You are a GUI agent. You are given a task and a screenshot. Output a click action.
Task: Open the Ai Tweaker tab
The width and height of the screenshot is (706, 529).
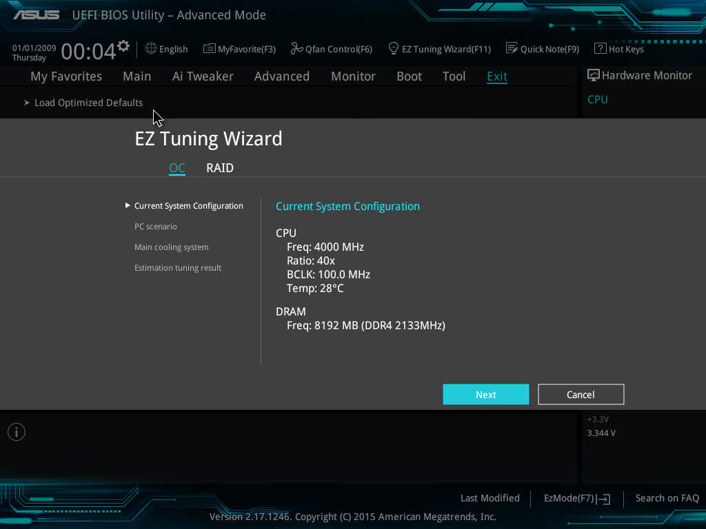tap(203, 76)
